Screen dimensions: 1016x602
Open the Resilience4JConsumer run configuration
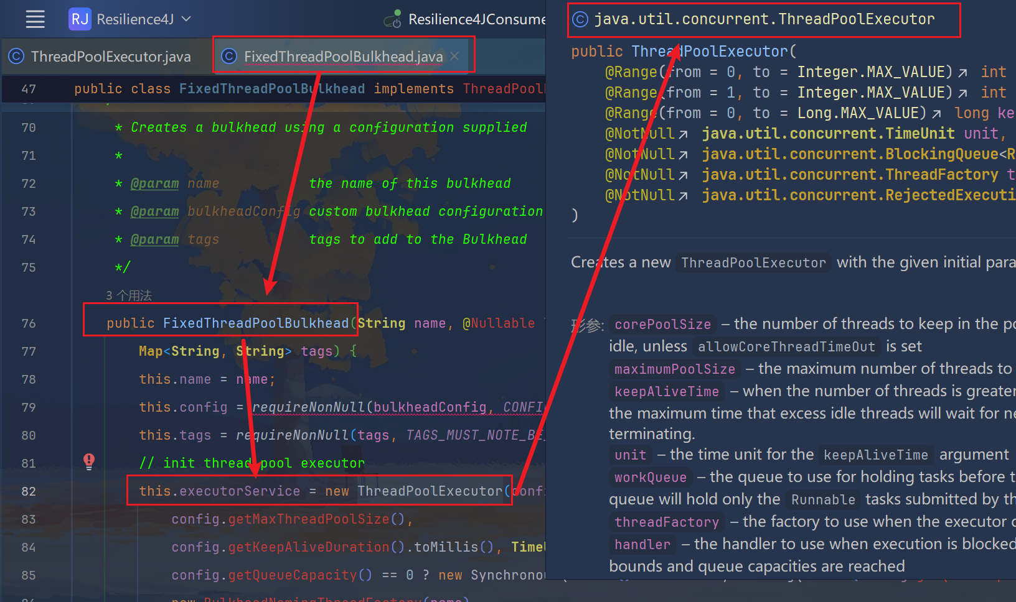click(476, 19)
